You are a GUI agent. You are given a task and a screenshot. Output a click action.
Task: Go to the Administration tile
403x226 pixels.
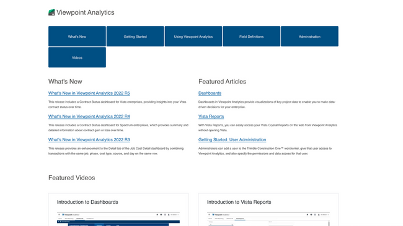tap(309, 36)
